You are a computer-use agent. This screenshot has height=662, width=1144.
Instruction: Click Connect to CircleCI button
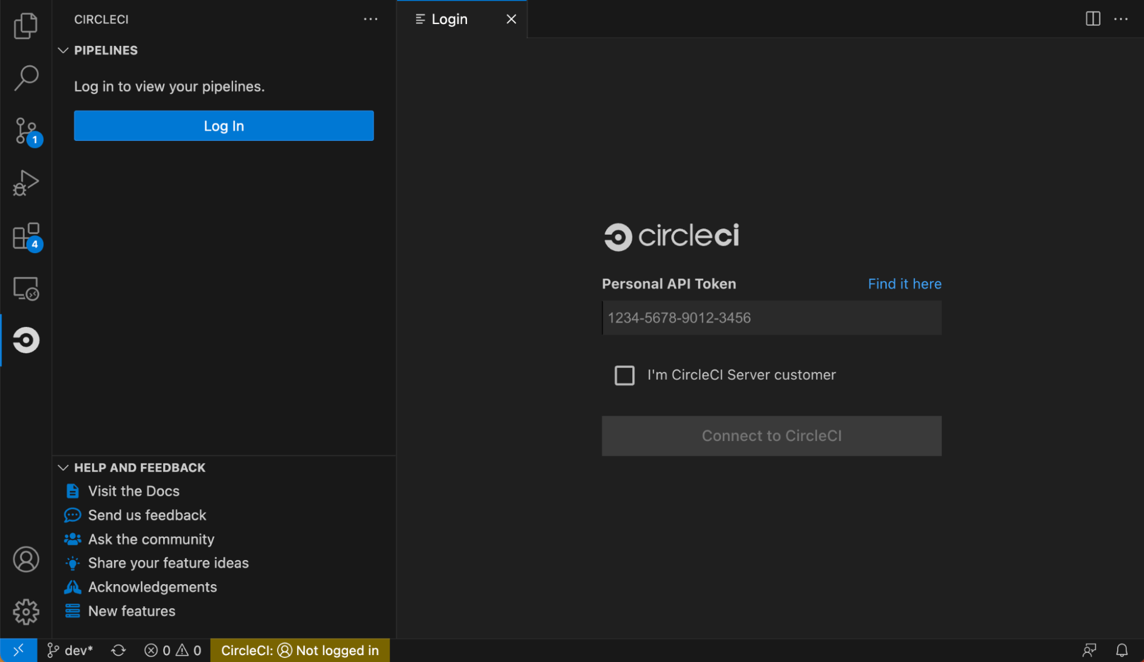pyautogui.click(x=771, y=436)
